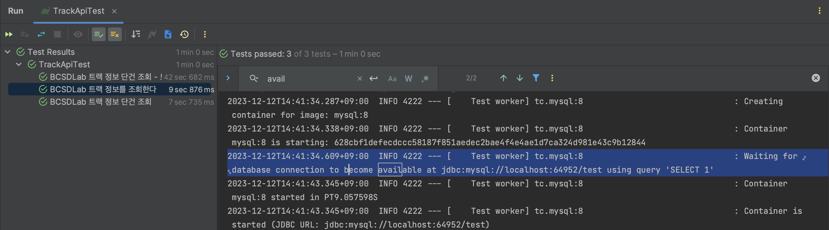
Task: Enable match case in search
Action: click(392, 79)
